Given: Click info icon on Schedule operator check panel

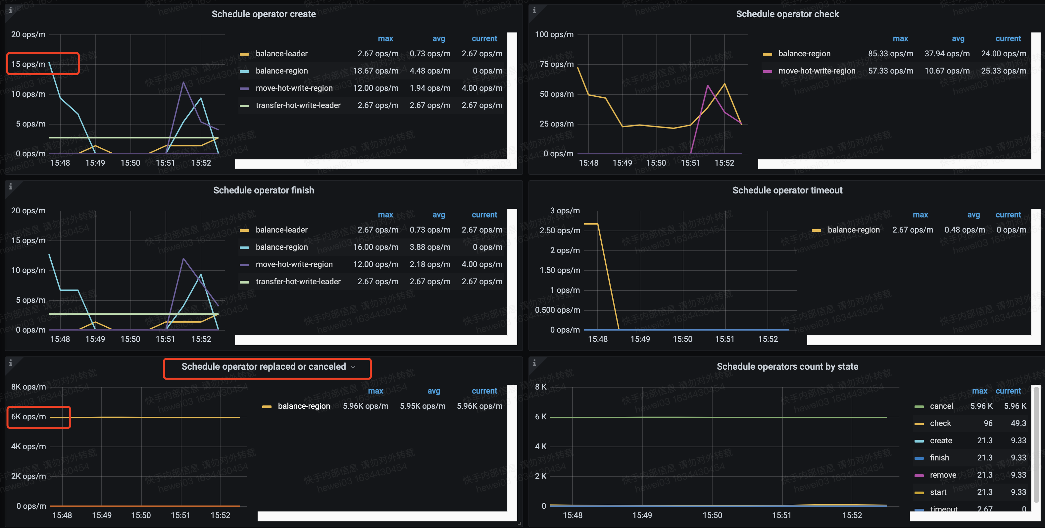Looking at the screenshot, I should (534, 10).
